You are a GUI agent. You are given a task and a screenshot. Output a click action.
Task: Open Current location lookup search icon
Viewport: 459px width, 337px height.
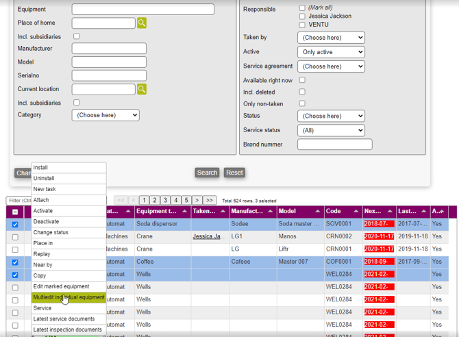coord(142,89)
